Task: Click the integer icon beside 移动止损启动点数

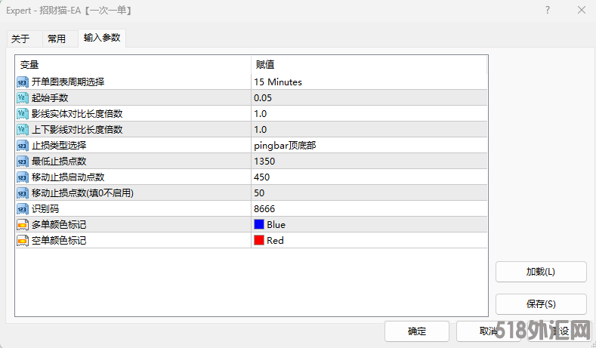Action: click(x=23, y=177)
